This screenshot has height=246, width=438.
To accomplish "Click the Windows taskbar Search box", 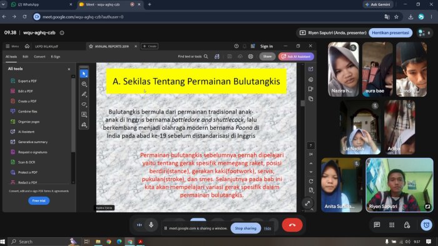I will [42, 242].
